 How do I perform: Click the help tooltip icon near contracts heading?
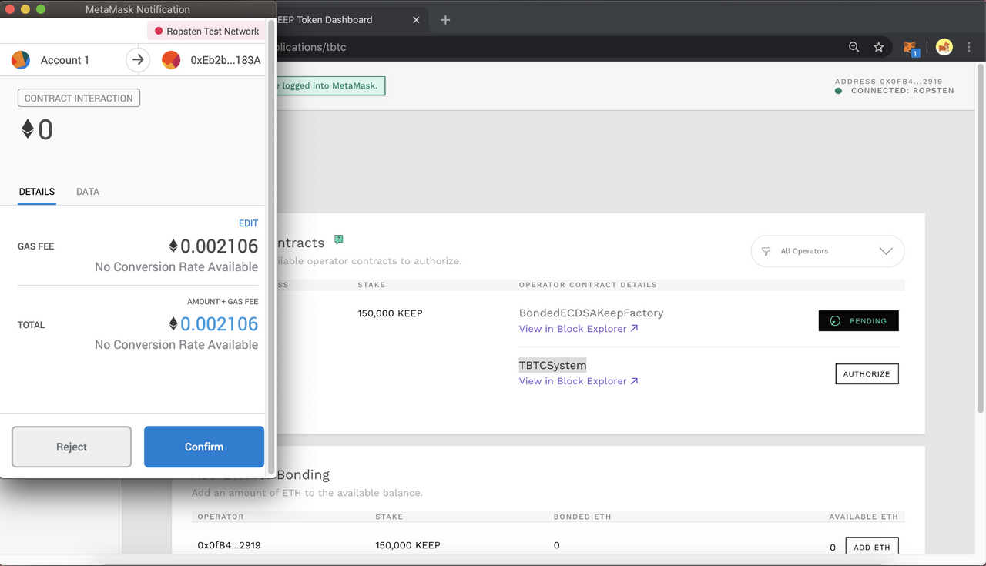(x=338, y=239)
